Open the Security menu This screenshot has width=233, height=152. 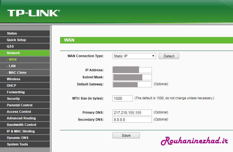pyautogui.click(x=25, y=98)
